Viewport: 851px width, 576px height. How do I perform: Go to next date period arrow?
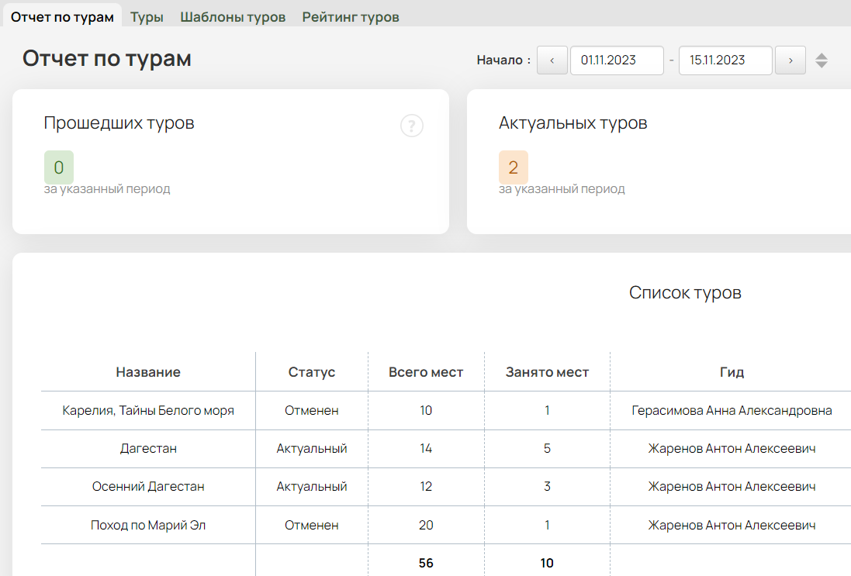[x=790, y=60]
